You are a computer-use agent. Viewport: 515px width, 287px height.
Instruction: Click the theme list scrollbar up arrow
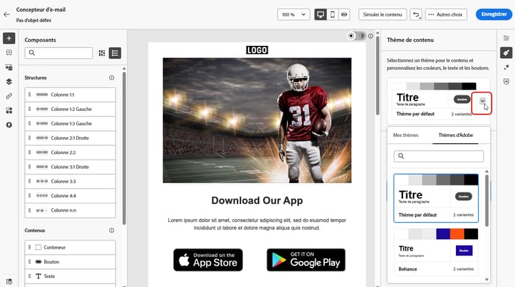pos(487,171)
